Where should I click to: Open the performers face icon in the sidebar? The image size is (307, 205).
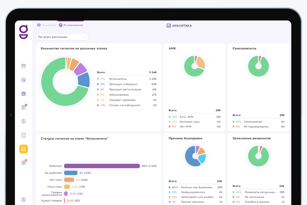tap(24, 80)
